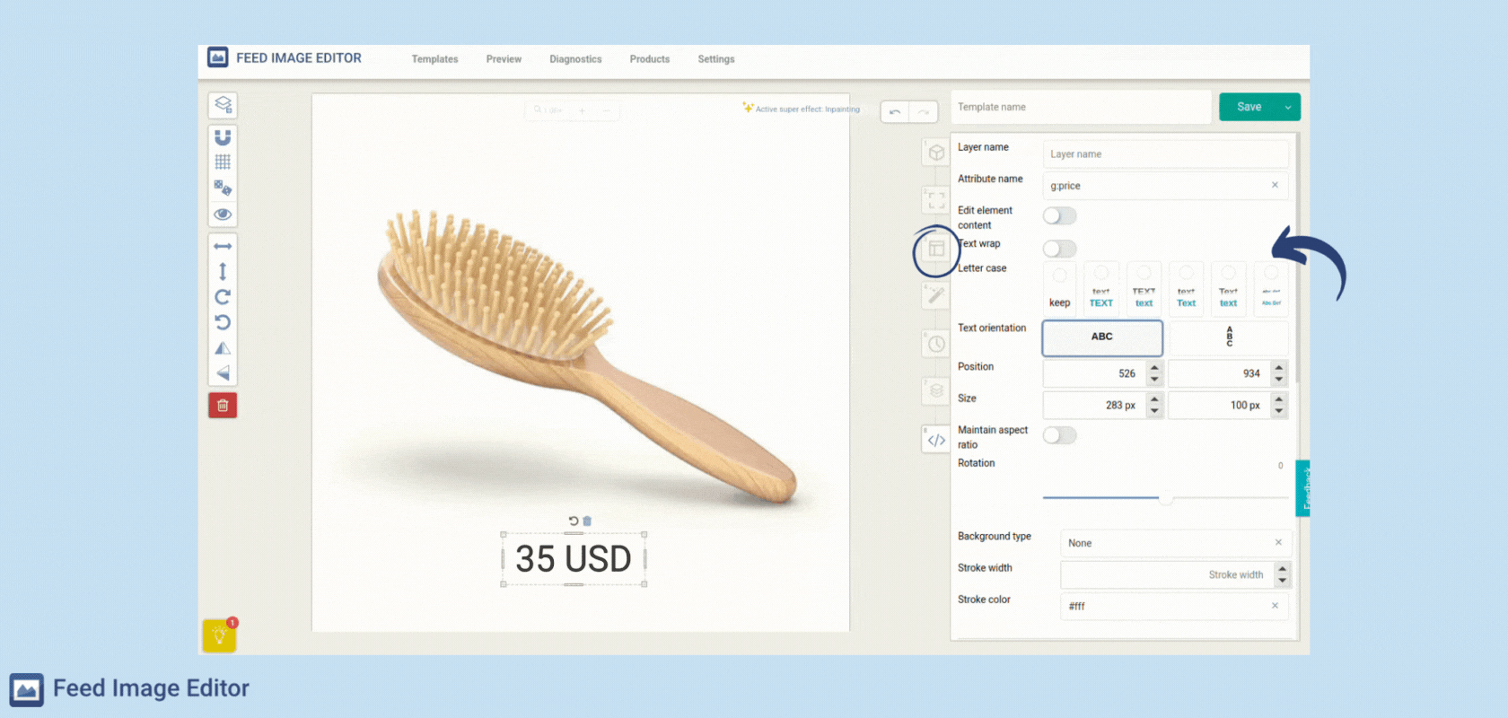Select the rotate clockwise tool

tap(223, 297)
